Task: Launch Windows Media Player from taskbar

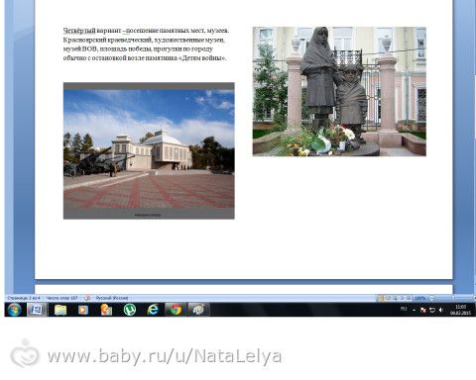Action: pyautogui.click(x=83, y=310)
